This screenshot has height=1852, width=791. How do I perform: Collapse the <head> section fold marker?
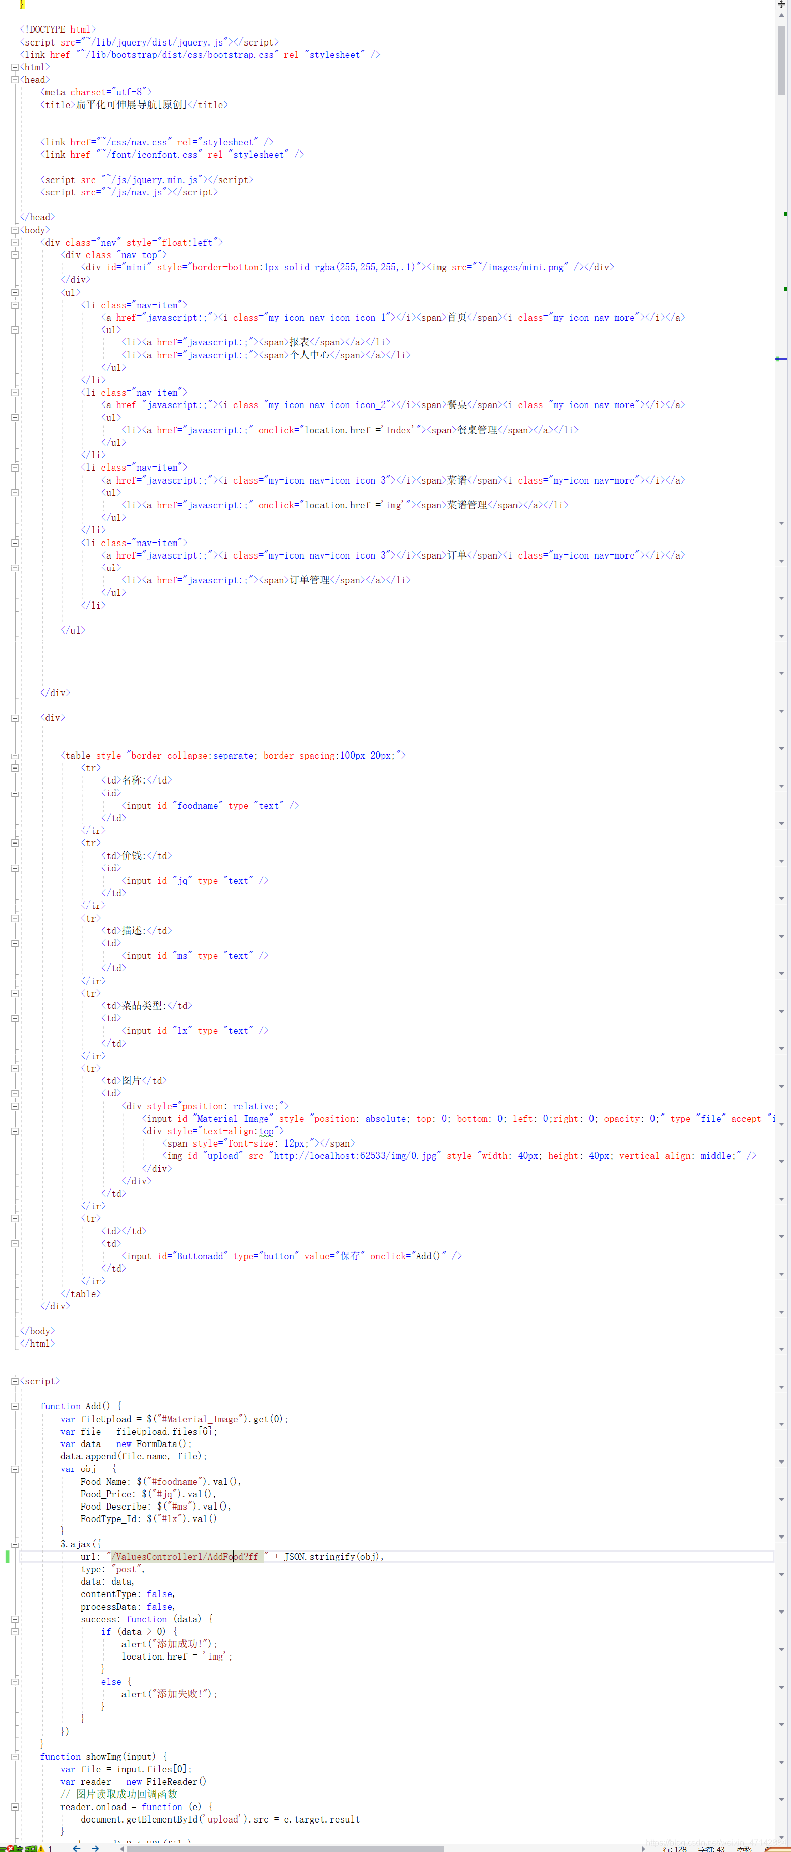point(14,80)
